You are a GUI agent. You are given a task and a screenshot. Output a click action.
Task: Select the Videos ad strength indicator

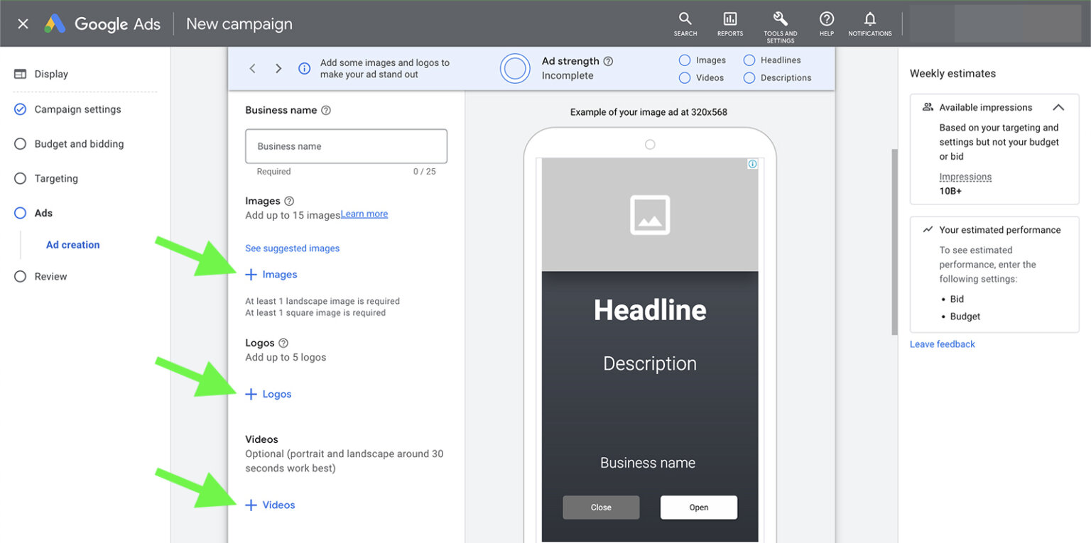pyautogui.click(x=683, y=78)
